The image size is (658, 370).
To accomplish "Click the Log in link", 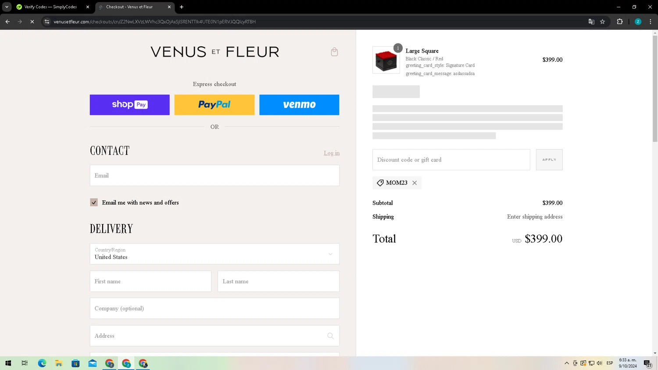I will [332, 153].
